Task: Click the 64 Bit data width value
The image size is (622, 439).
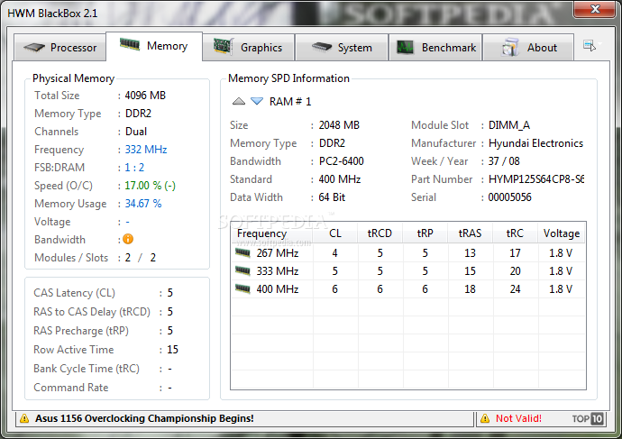Action: [332, 197]
